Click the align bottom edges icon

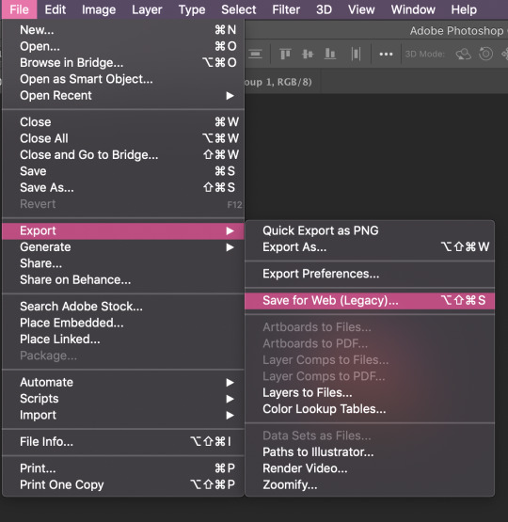[330, 54]
